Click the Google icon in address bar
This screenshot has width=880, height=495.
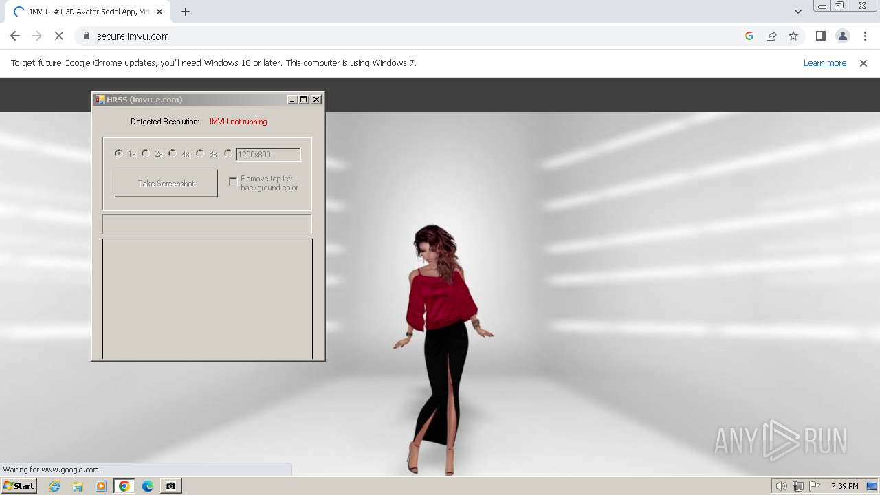(x=749, y=36)
